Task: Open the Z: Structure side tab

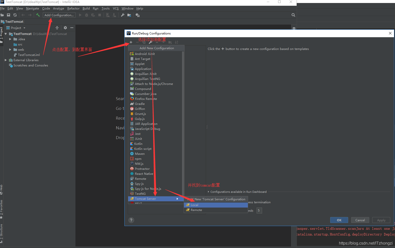Action: click(x=2, y=233)
